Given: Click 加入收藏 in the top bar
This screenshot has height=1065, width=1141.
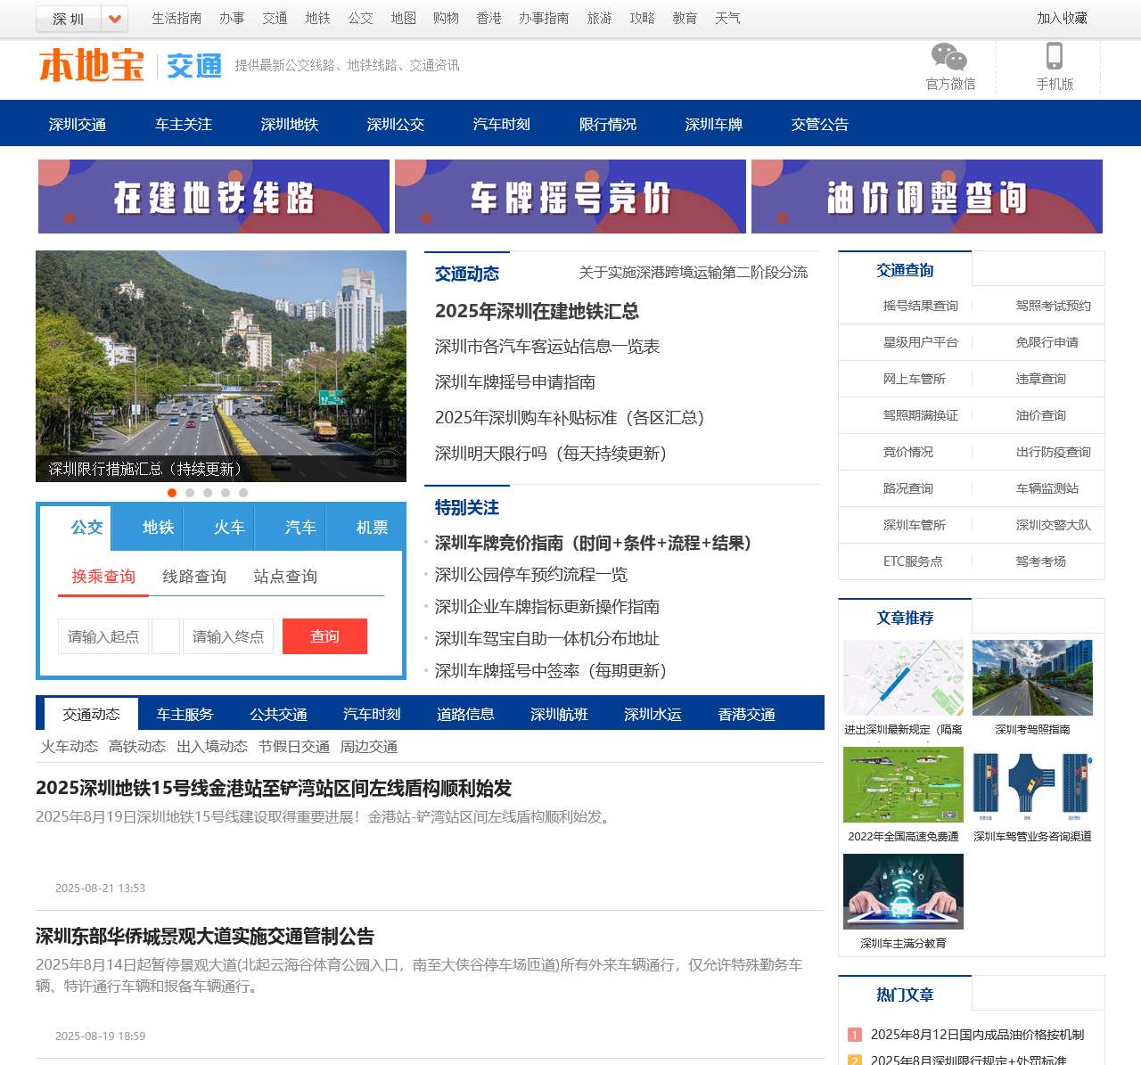Looking at the screenshot, I should [1062, 18].
